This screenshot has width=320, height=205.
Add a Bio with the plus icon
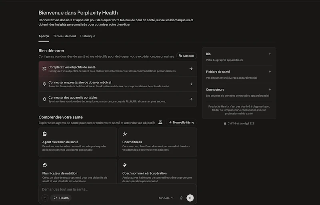click(270, 54)
